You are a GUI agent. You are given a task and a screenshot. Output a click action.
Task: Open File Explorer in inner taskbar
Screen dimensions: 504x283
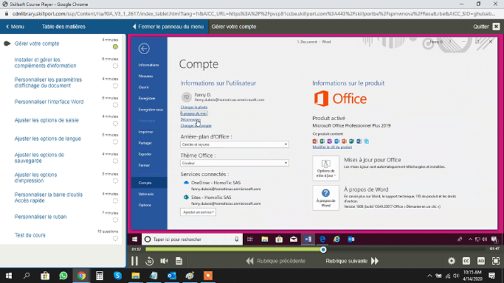[265, 239]
